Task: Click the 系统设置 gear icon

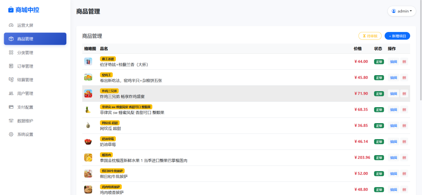Action: point(11,134)
